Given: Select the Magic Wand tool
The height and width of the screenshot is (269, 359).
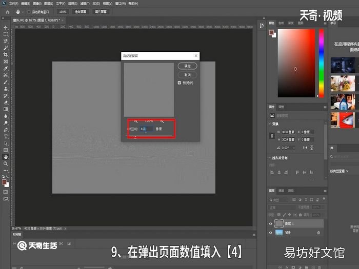Looking at the screenshot, I should coord(6,48).
